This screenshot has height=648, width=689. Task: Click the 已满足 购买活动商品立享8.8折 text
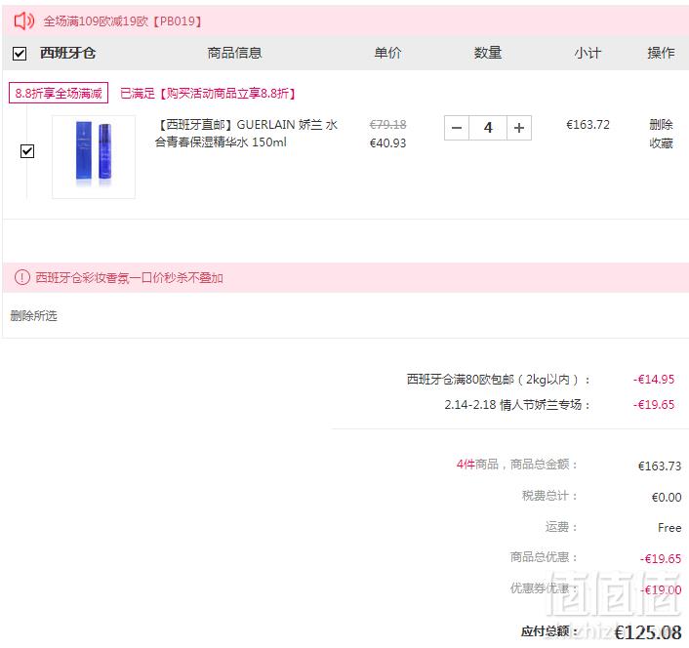click(x=208, y=93)
